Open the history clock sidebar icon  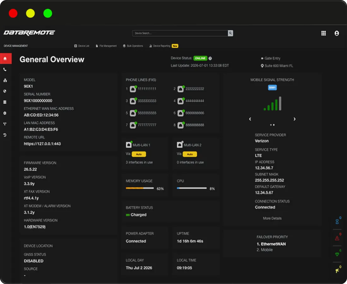pos(5,135)
